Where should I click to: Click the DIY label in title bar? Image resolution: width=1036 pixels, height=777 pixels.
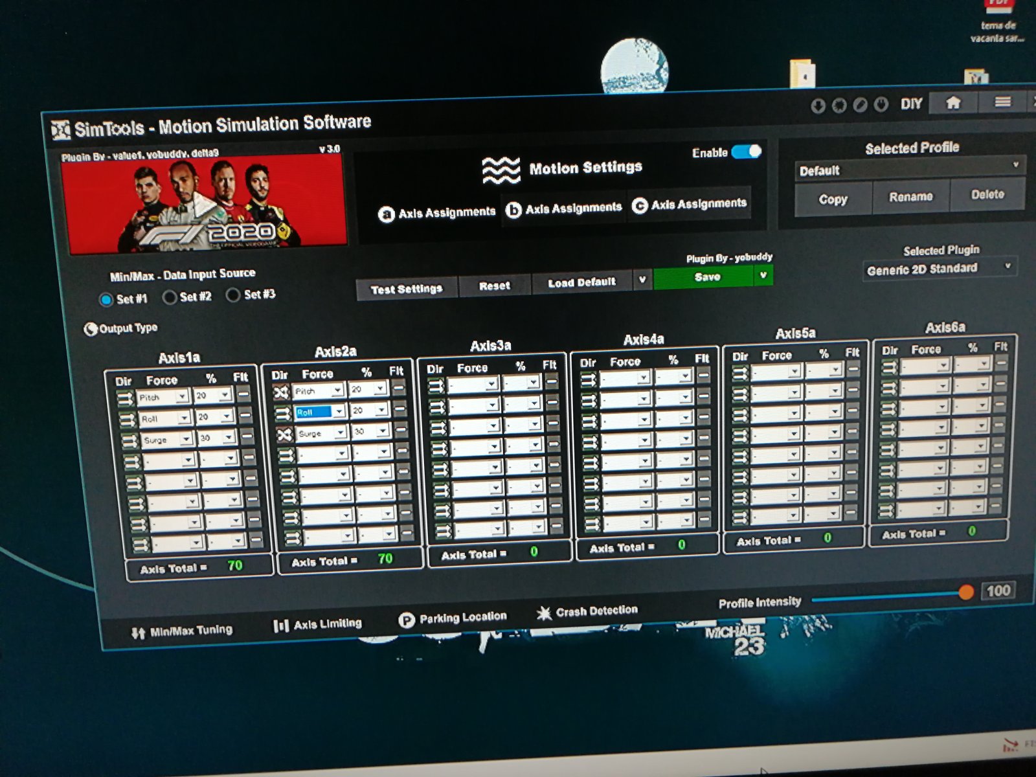point(911,104)
